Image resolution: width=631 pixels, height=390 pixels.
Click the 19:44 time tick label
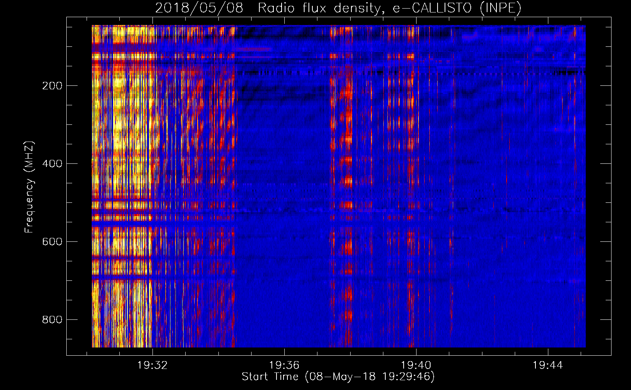[548, 365]
